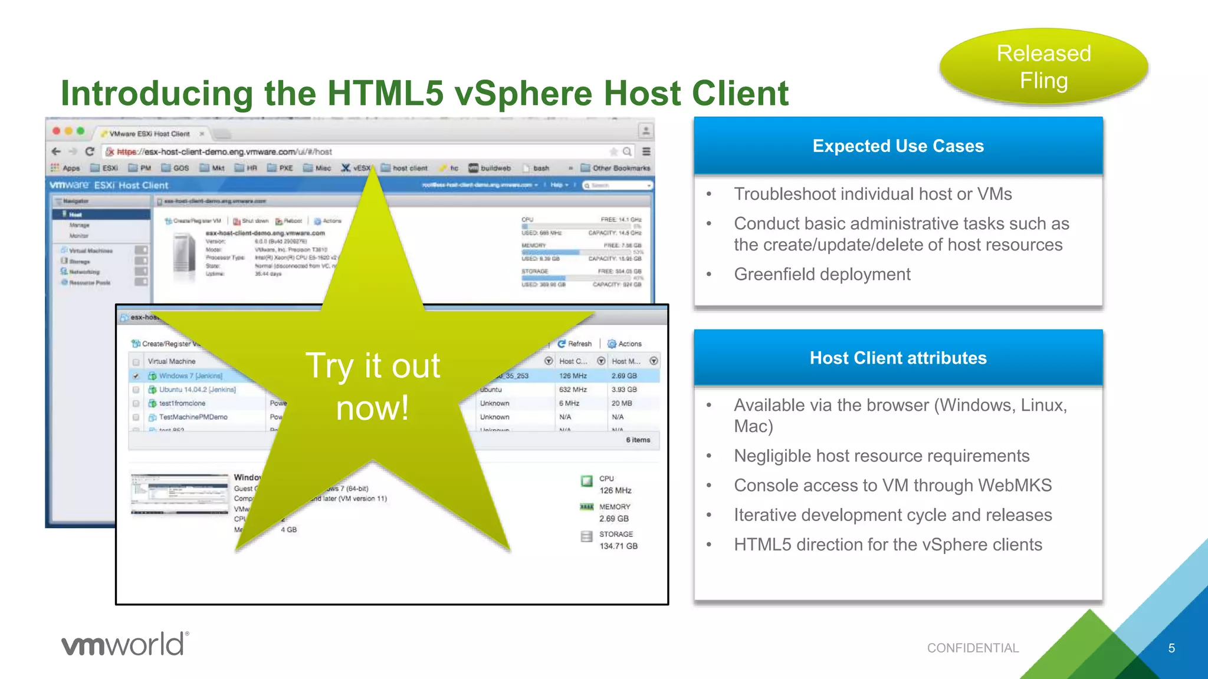The height and width of the screenshot is (679, 1208).
Task: Open the Other Bookmarks folder
Action: coord(615,168)
